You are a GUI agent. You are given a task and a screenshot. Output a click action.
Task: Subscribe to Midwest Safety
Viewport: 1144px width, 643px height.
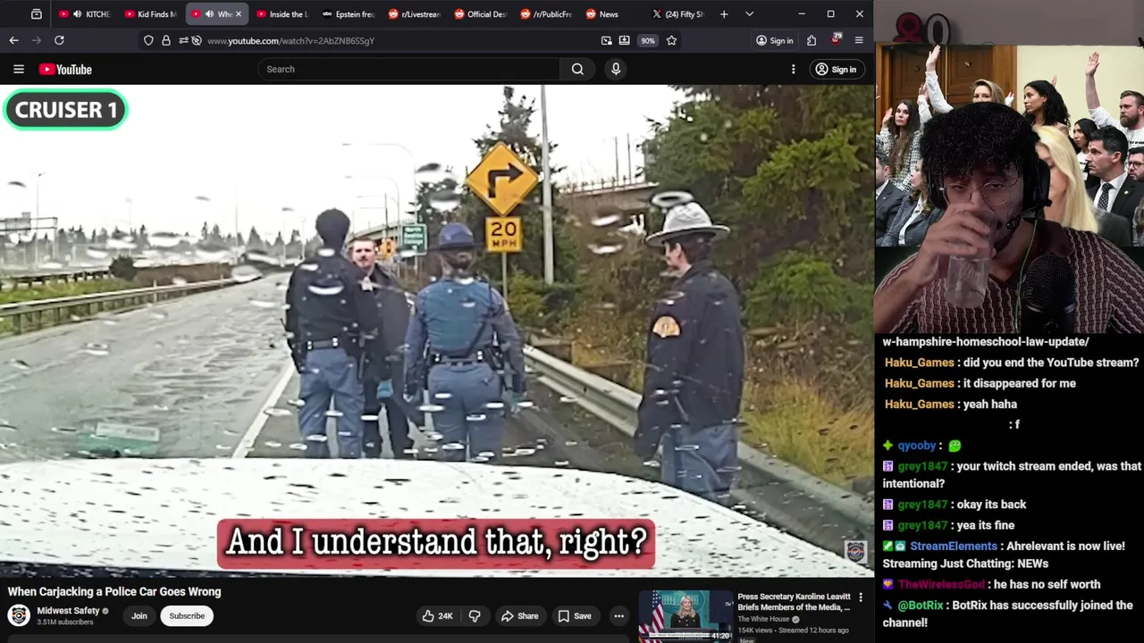click(x=187, y=615)
